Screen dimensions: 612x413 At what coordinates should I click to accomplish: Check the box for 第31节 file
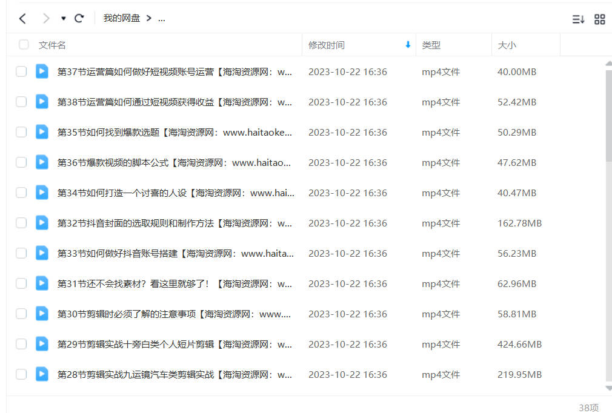click(x=21, y=283)
